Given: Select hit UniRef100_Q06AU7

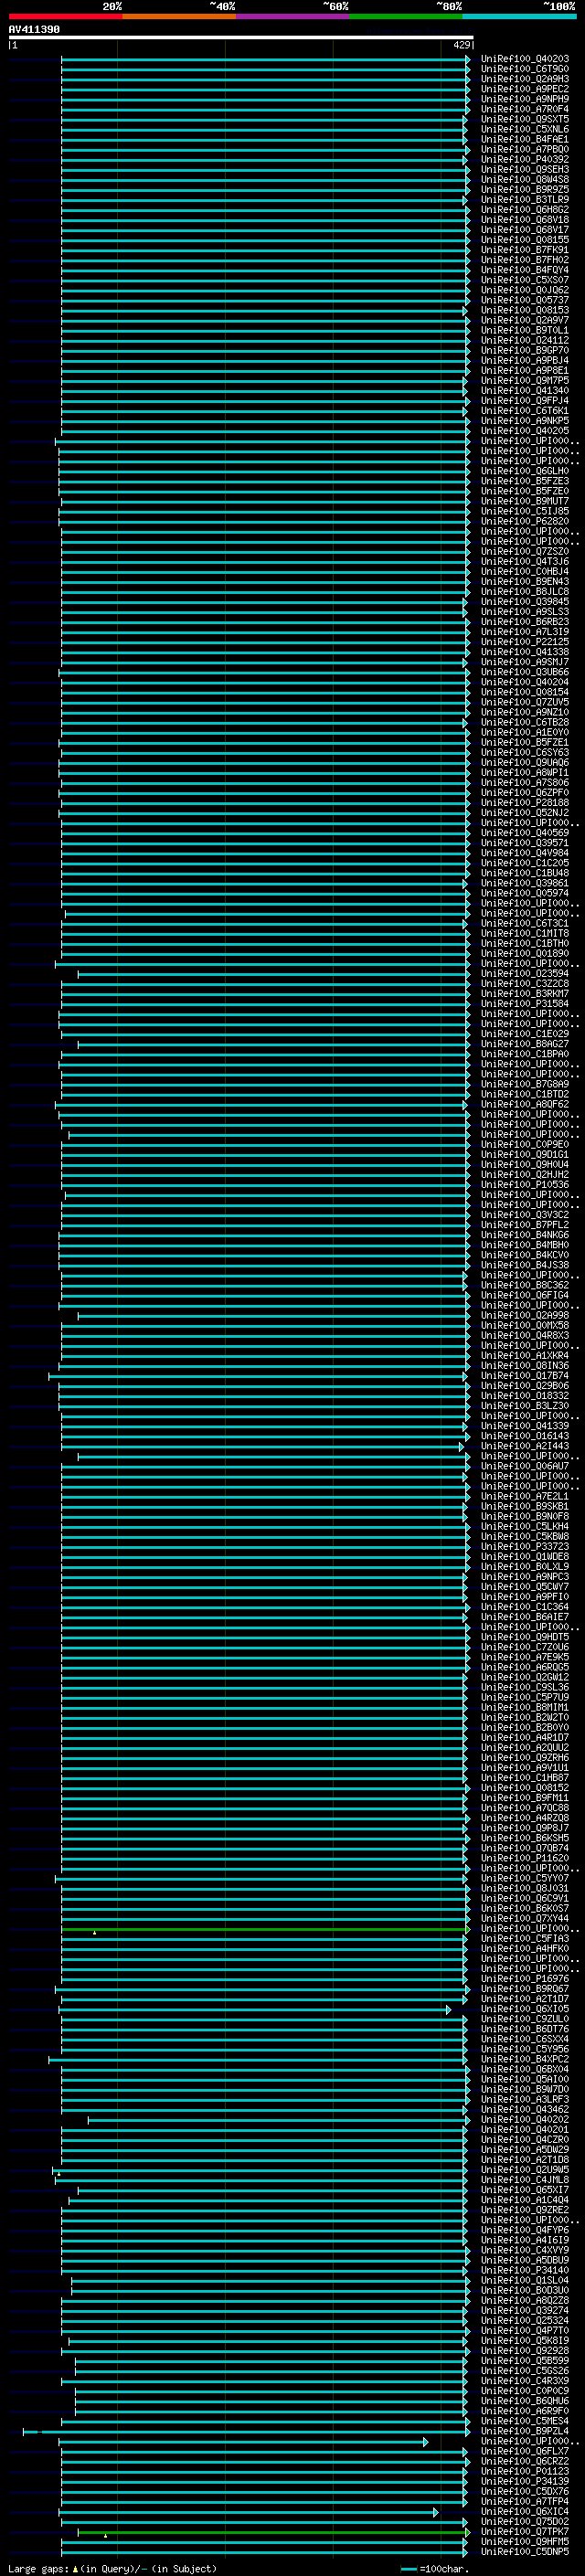Looking at the screenshot, I should (x=525, y=1466).
